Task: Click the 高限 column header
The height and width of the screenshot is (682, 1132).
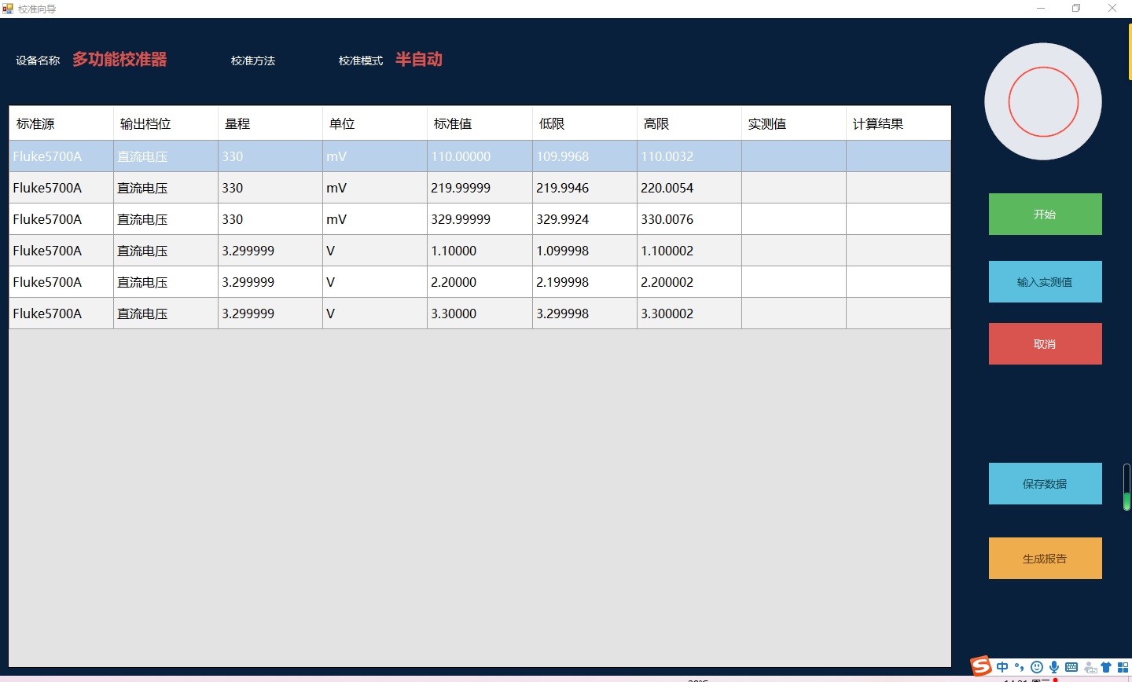Action: [x=689, y=123]
